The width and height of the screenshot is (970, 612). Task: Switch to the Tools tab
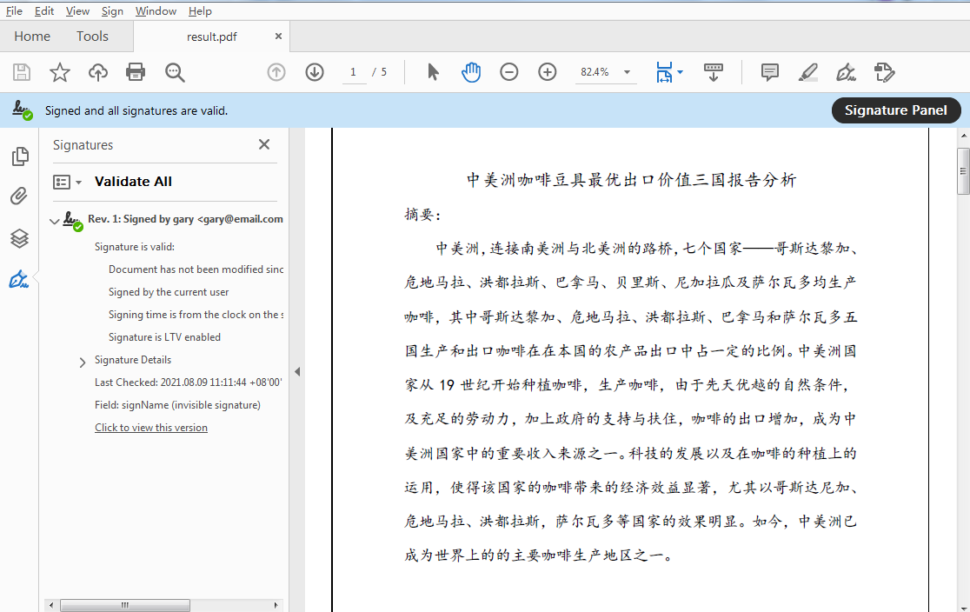click(92, 37)
